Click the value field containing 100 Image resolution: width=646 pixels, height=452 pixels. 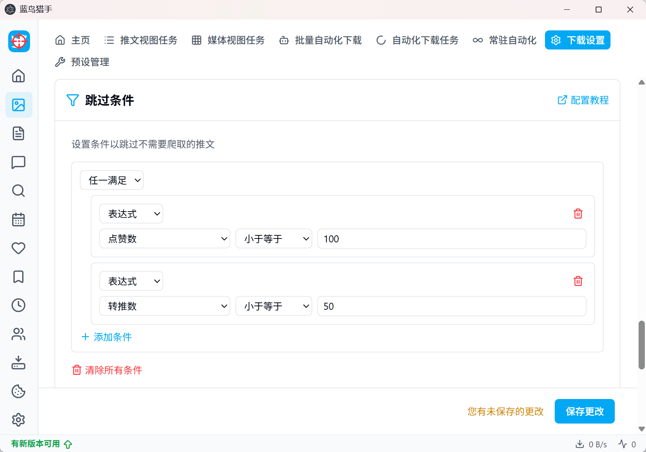(x=452, y=238)
